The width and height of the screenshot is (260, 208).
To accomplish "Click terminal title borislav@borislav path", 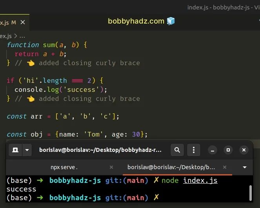I will 100,150.
